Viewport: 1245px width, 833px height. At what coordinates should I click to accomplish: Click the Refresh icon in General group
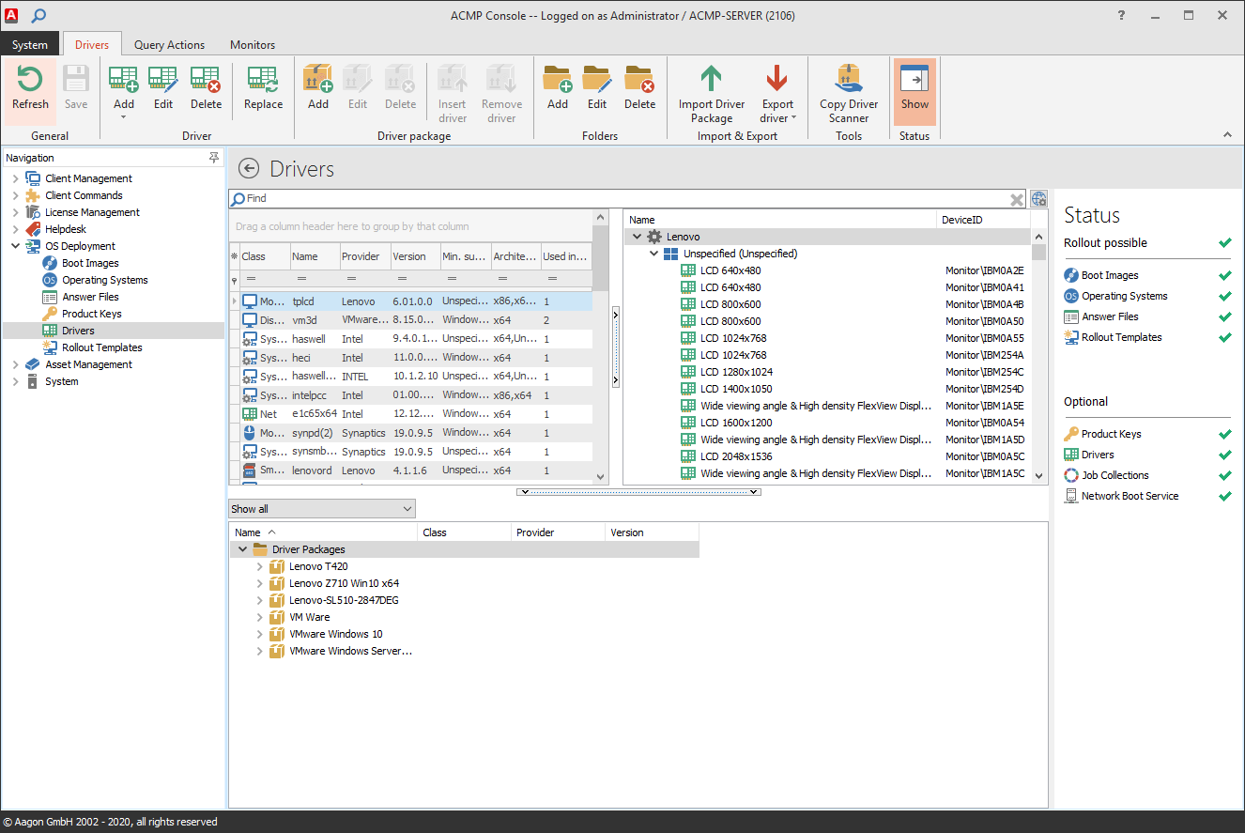[30, 90]
